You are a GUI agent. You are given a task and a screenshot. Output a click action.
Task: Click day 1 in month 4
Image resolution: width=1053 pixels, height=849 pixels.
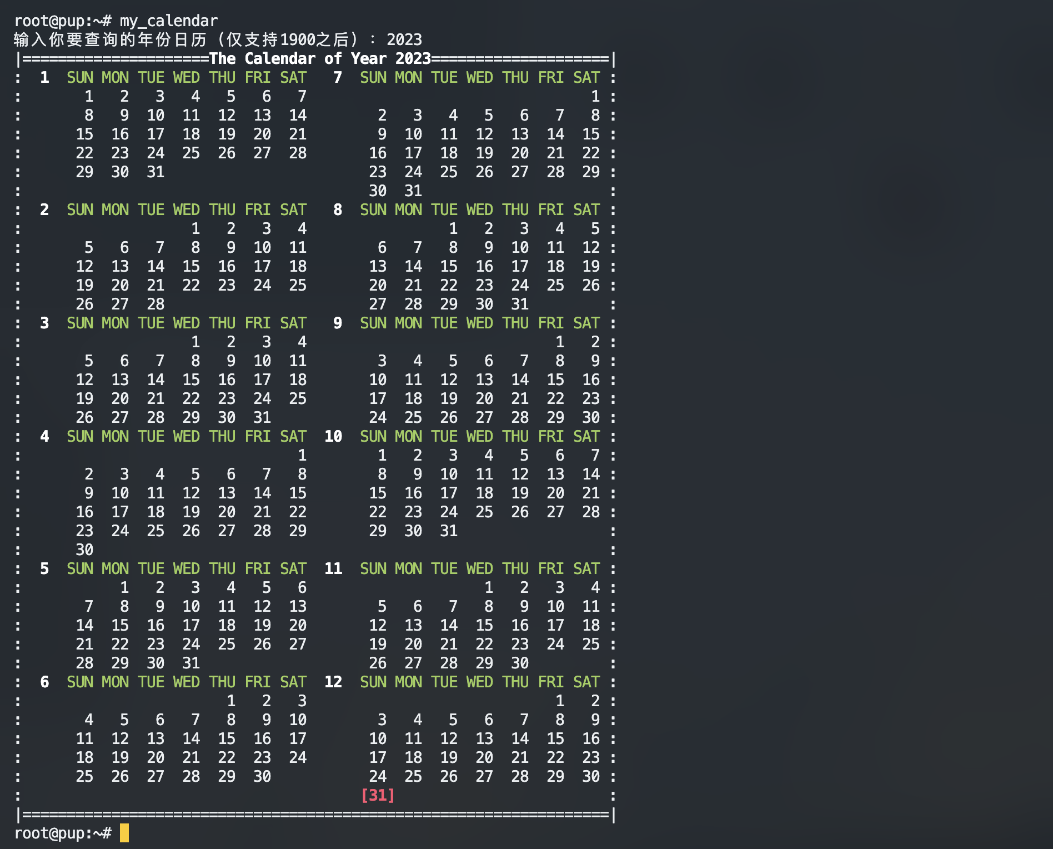pos(302,455)
